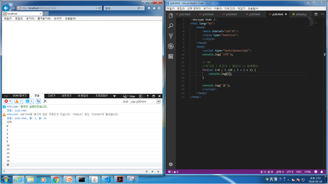Click CRLF line ending in status bar

(299, 172)
